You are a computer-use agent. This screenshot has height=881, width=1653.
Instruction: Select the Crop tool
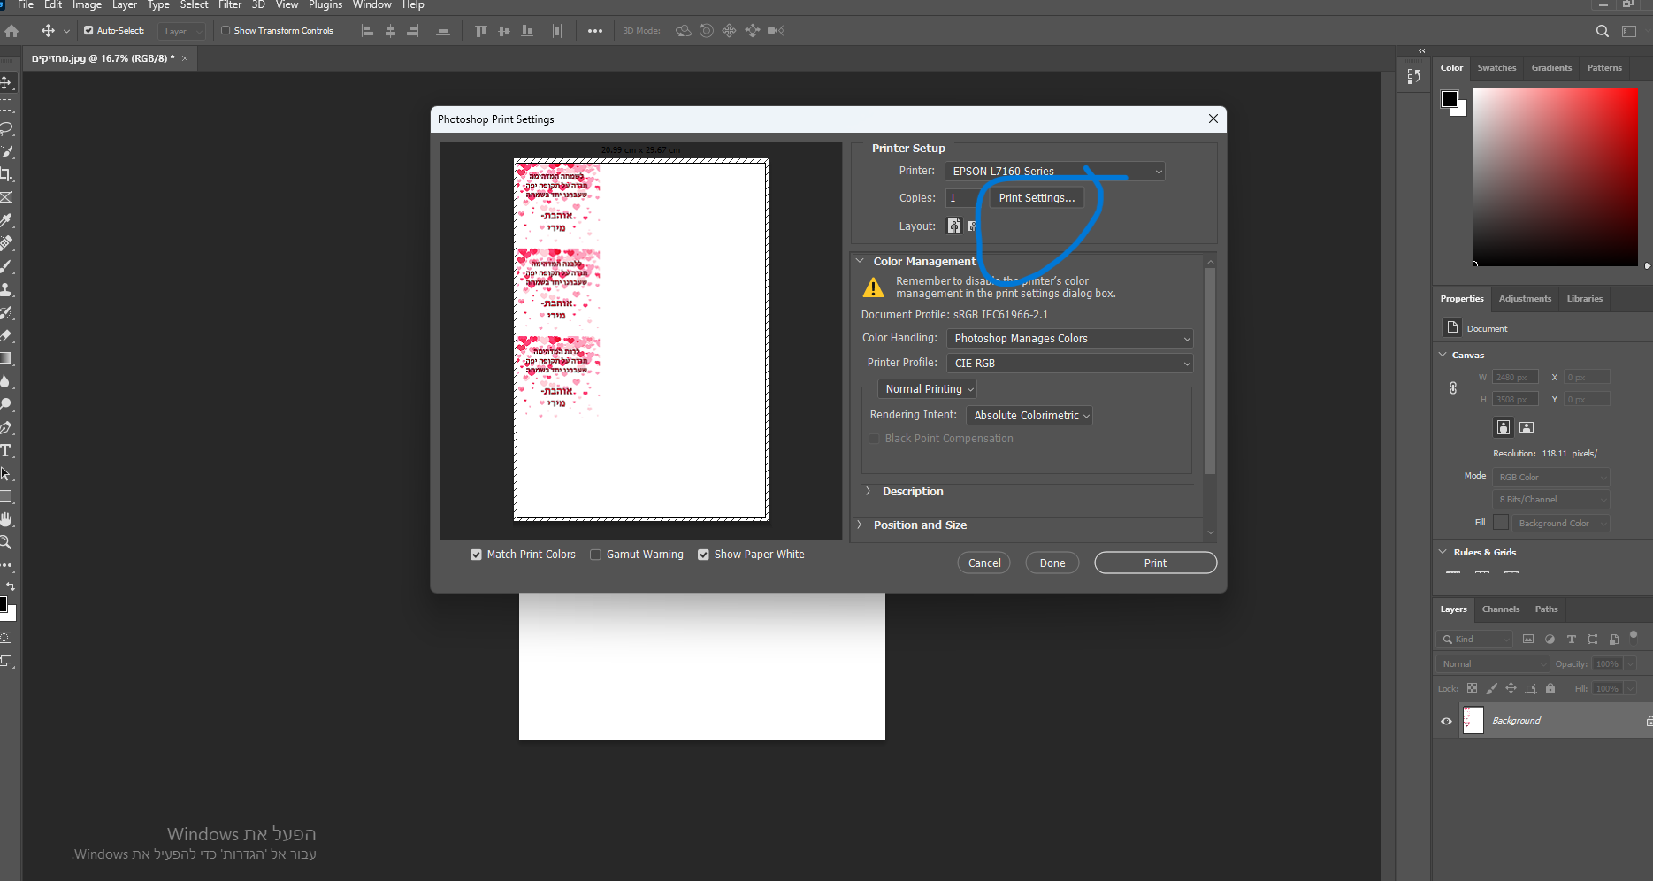[x=6, y=174]
